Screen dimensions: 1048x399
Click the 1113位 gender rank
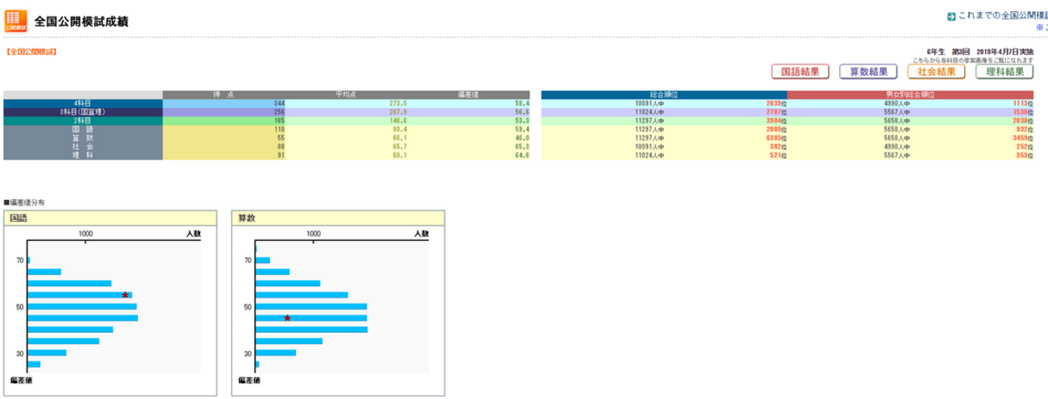(1023, 103)
